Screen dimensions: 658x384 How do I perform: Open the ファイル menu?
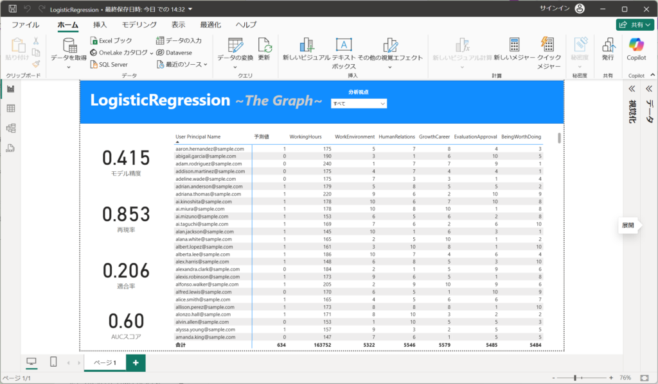[26, 25]
